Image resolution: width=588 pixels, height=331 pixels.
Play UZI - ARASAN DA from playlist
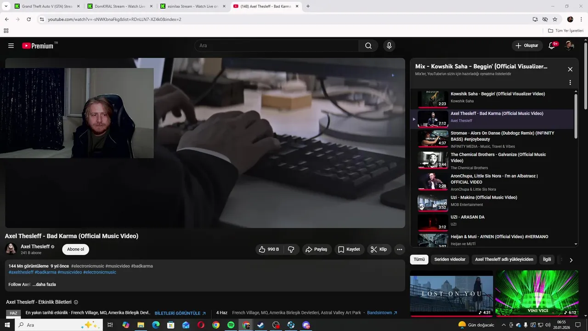click(492, 222)
